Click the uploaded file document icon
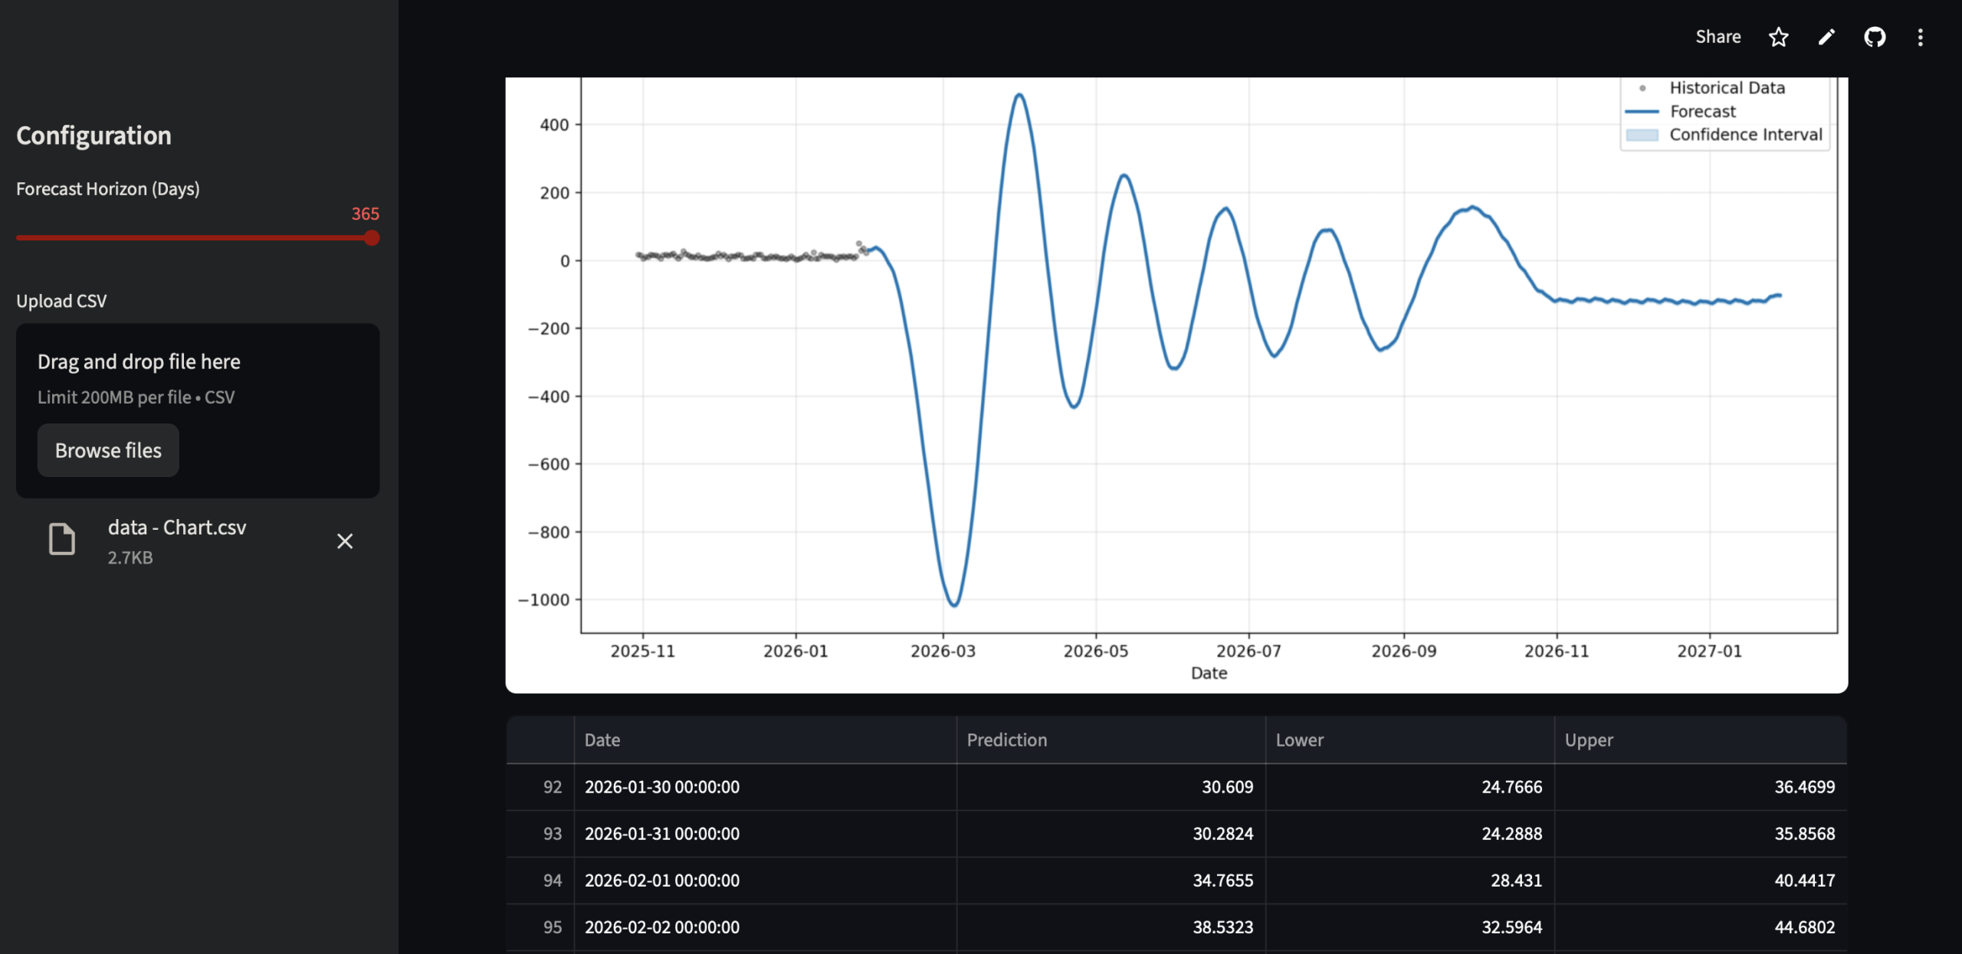The image size is (1962, 954). click(x=62, y=539)
